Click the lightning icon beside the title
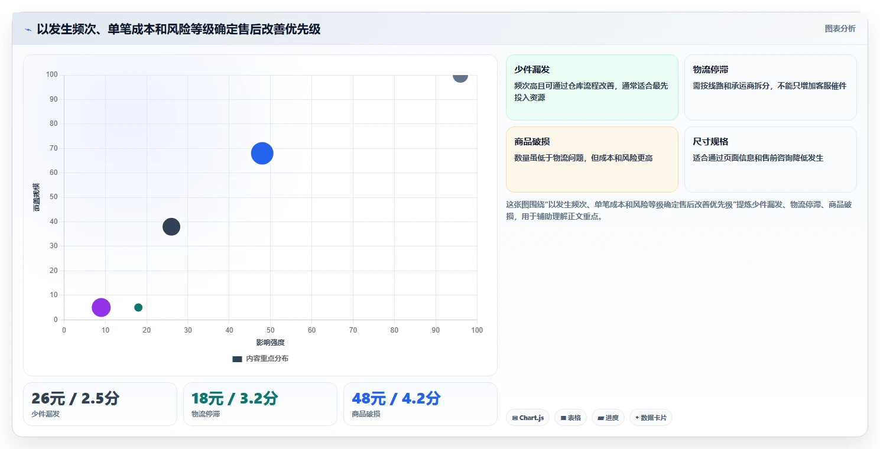The height and width of the screenshot is (449, 880). click(x=28, y=30)
